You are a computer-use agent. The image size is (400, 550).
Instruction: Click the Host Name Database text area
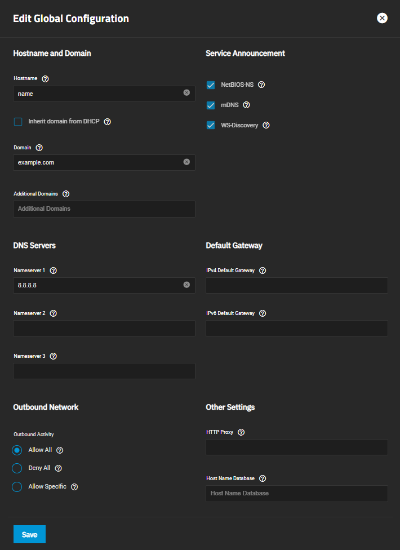(297, 494)
